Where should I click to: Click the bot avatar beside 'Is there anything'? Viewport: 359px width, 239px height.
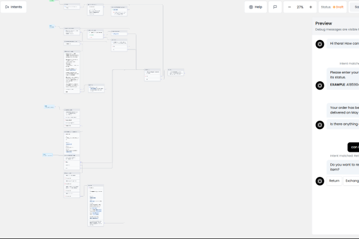tap(320, 125)
